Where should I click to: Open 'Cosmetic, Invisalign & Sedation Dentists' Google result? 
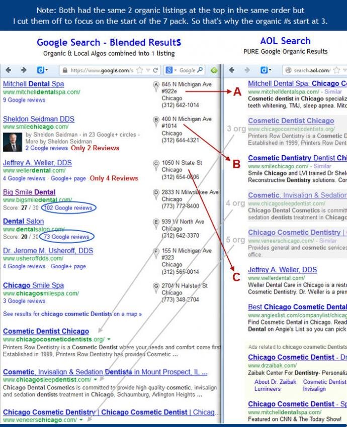pyautogui.click(x=105, y=372)
